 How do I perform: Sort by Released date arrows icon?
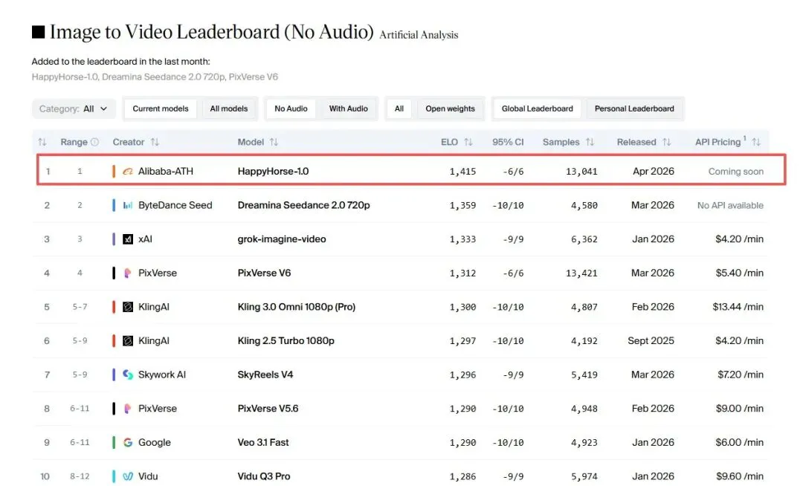(x=666, y=142)
